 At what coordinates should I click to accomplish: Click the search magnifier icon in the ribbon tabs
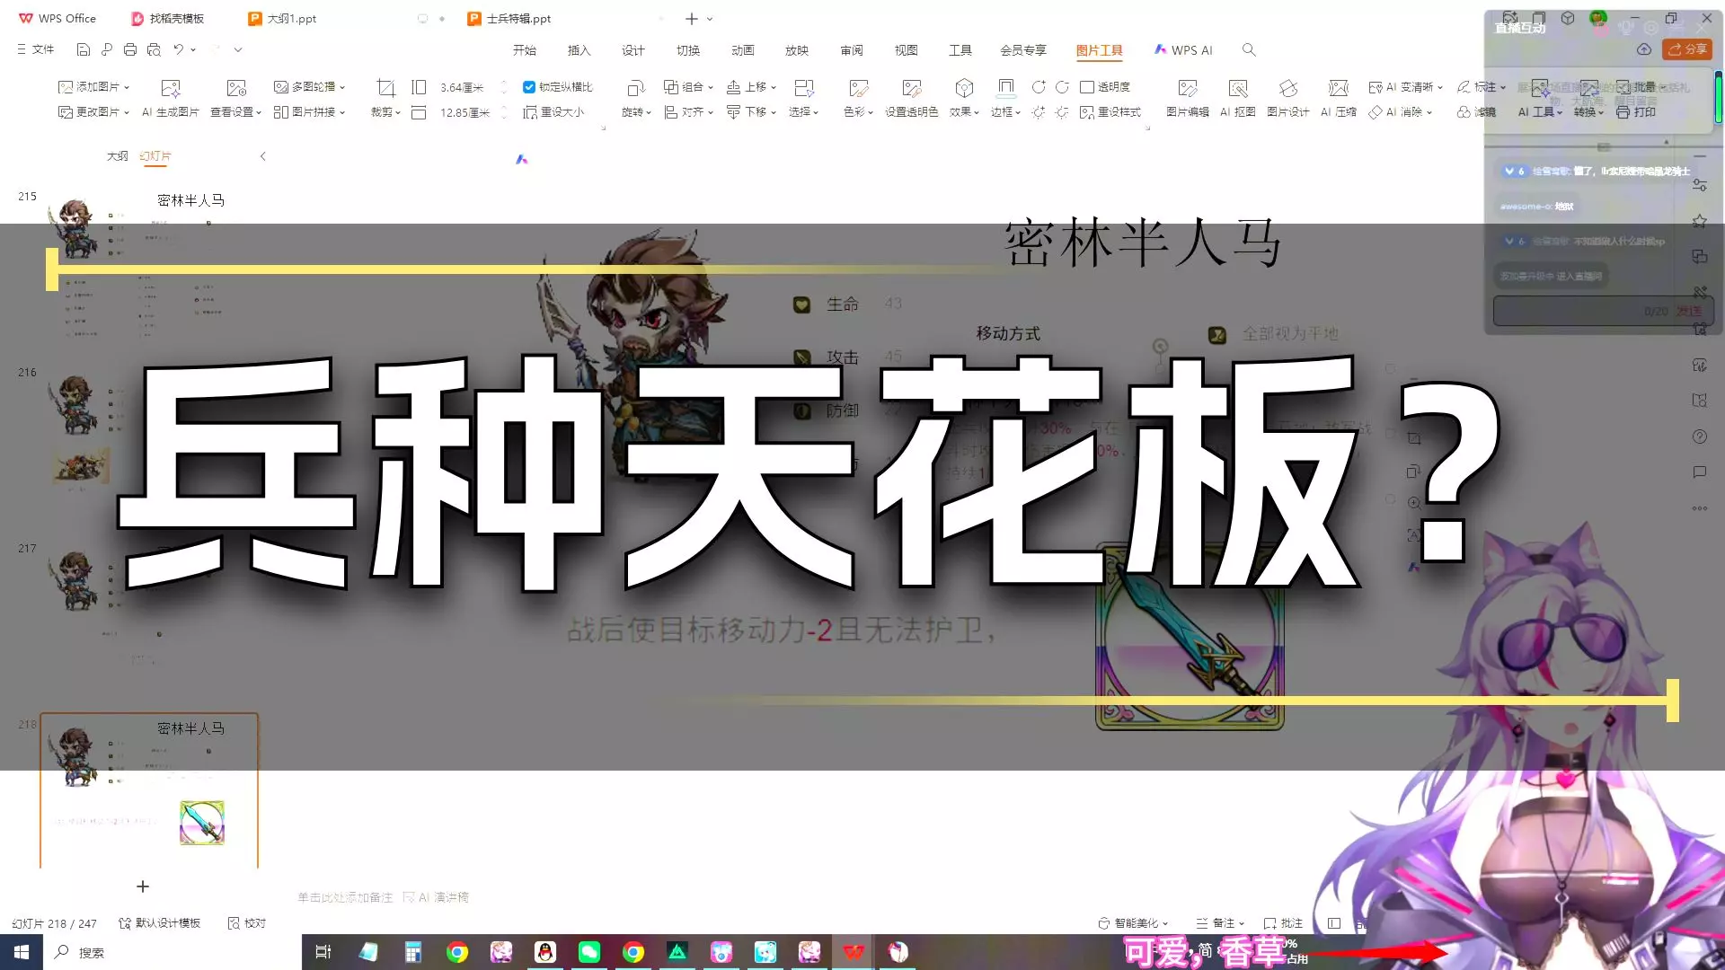tap(1249, 50)
